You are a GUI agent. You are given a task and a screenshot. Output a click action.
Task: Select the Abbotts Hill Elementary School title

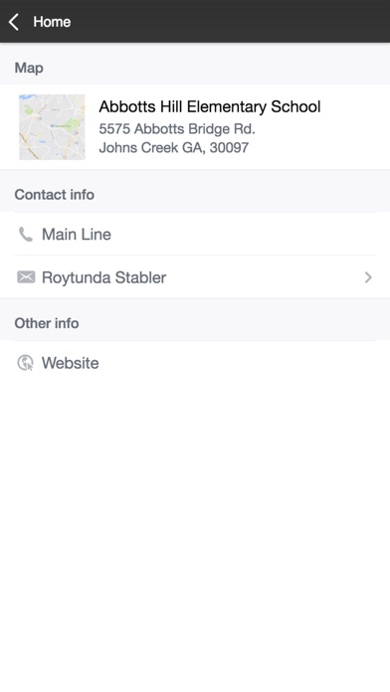pos(210,106)
